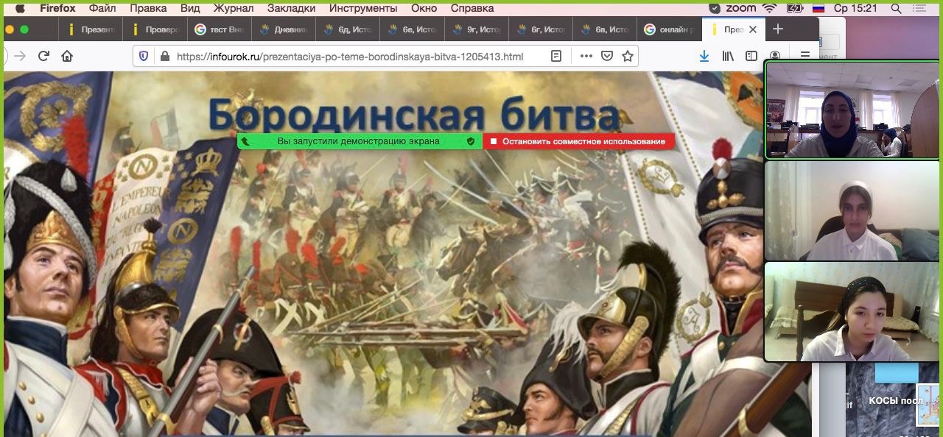Toggle the Firefox sidebar view
The height and width of the screenshot is (437, 943).
tap(751, 56)
